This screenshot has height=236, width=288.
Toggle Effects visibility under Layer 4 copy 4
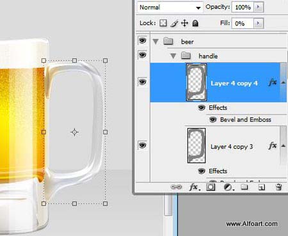[202, 107]
